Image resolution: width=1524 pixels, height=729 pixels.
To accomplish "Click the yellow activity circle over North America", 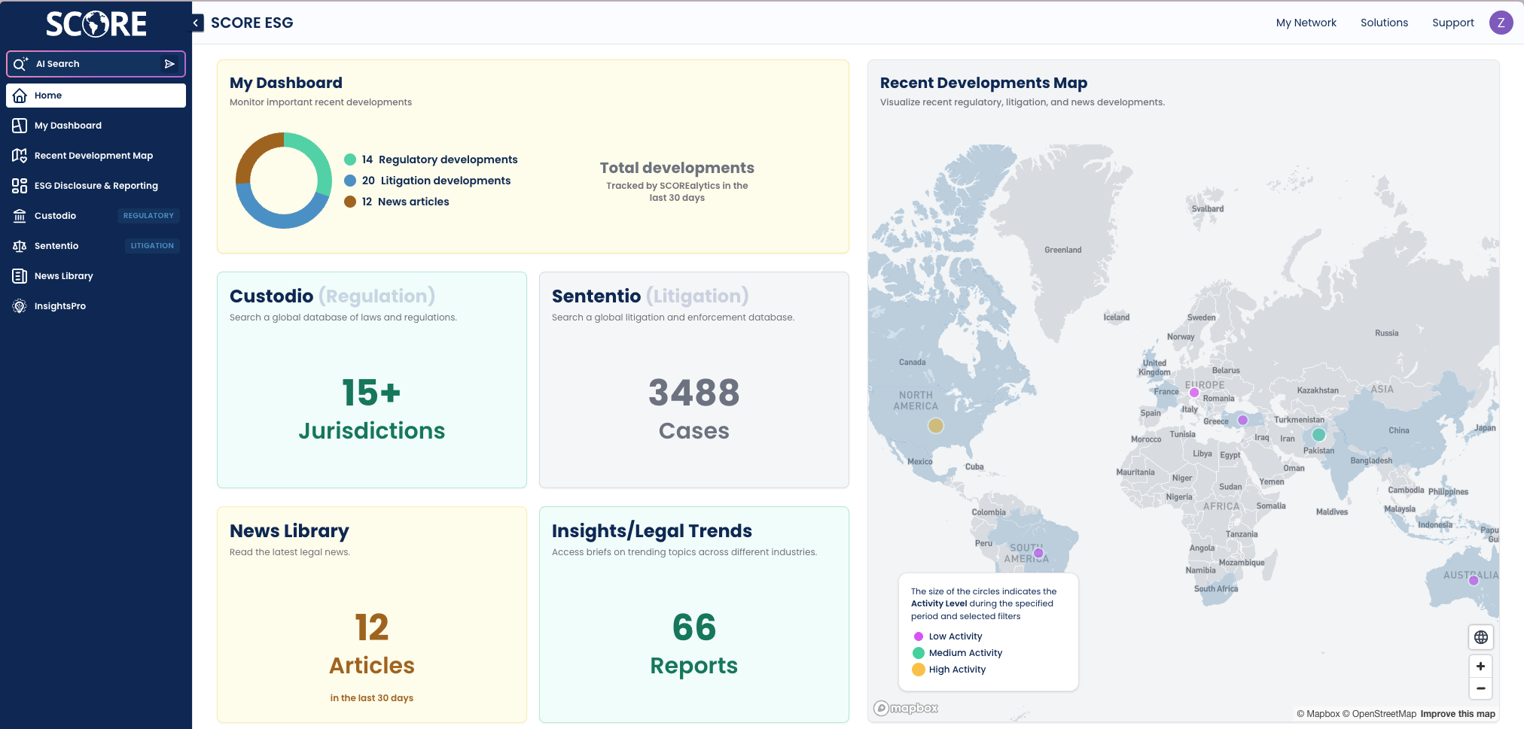I will click(935, 426).
